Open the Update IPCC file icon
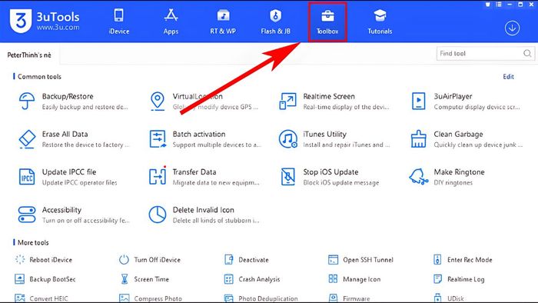The width and height of the screenshot is (538, 303). click(27, 177)
